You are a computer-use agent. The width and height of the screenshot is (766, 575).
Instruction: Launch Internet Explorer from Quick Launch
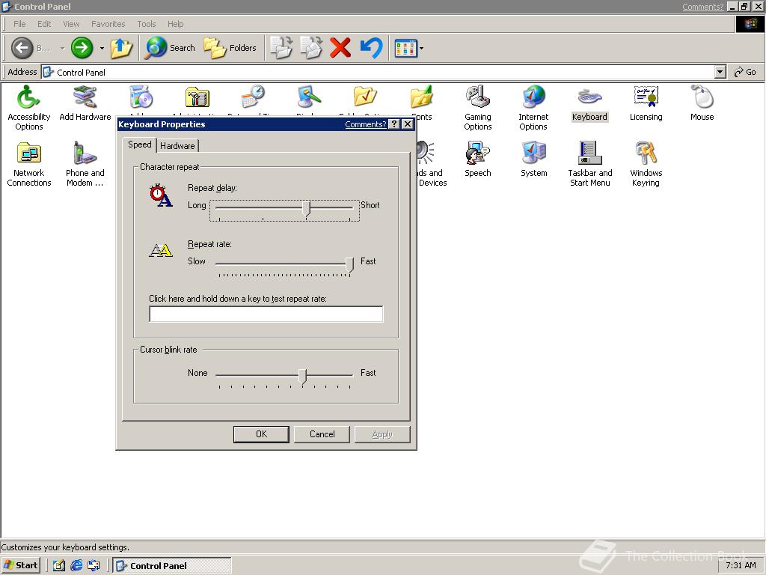(x=77, y=565)
